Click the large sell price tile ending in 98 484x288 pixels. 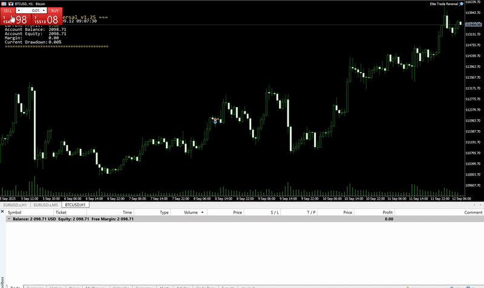tap(16, 19)
